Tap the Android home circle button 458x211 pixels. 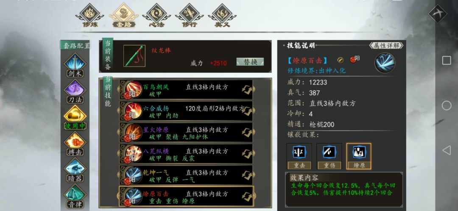tap(446, 105)
